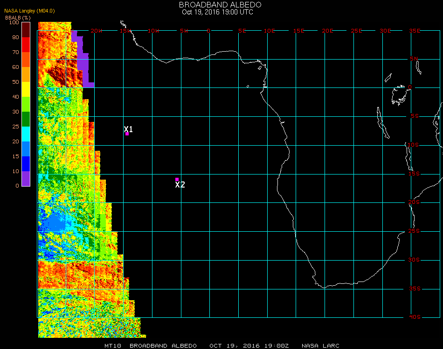Click the 35E longitude label
Image resolution: width=443 pixels, height=349 pixels.
(415, 31)
